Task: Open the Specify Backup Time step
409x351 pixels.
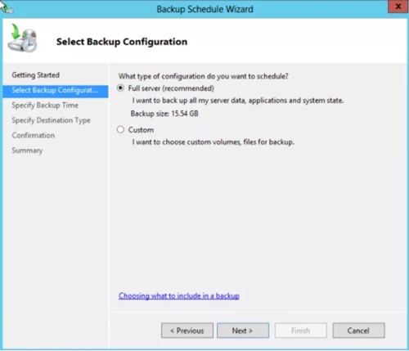Action: pyautogui.click(x=45, y=106)
